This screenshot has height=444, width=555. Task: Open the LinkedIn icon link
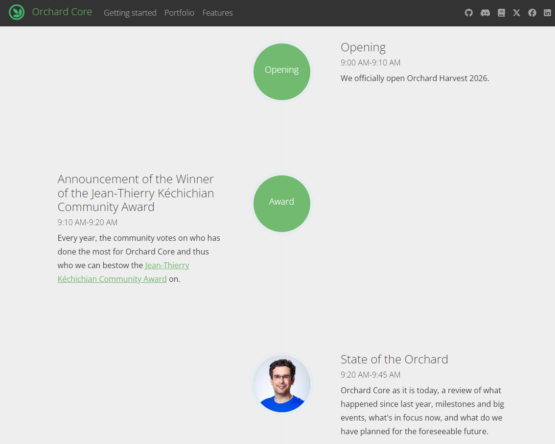click(x=547, y=13)
